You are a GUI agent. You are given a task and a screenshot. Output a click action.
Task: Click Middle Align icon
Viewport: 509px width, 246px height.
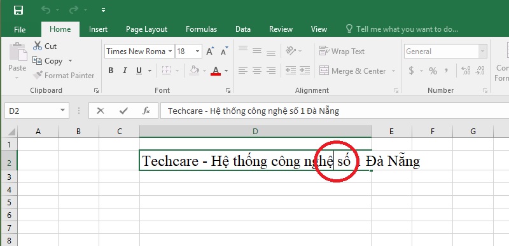(x=257, y=51)
